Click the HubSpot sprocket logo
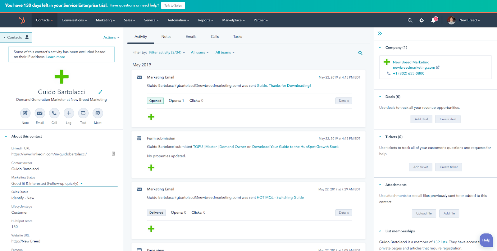Viewport: 497px width, 251px height. [x=22, y=20]
